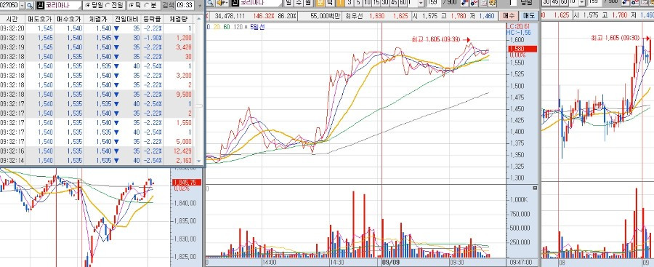
Task: Click the magnifier stock search icon in tick panel
Action: [30, 5]
